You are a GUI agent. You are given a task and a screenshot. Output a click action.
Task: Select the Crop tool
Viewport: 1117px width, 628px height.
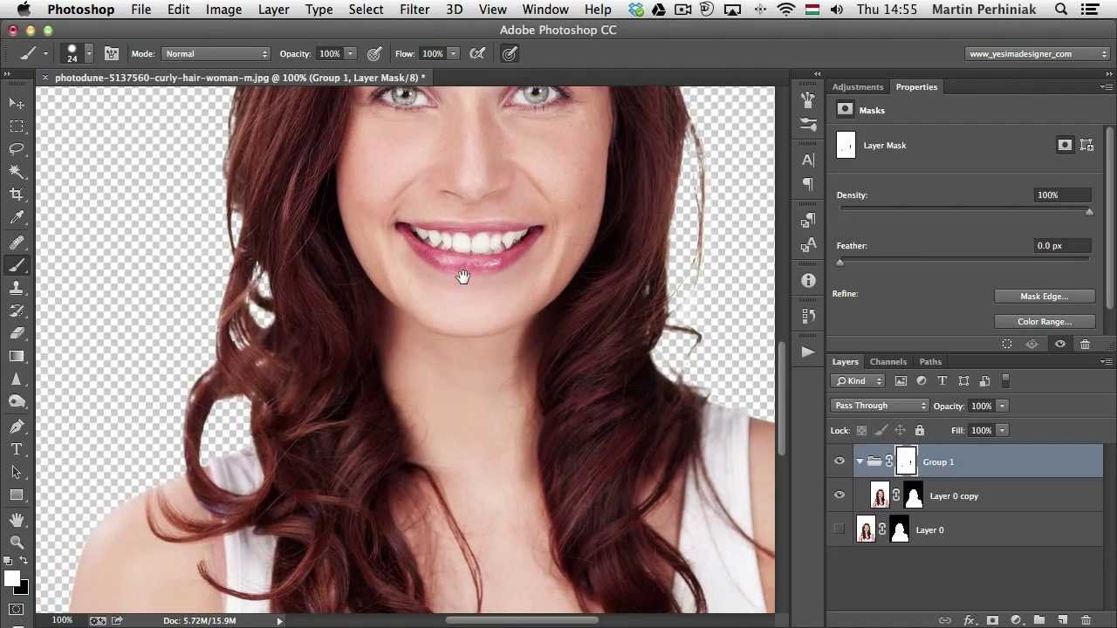pos(17,195)
